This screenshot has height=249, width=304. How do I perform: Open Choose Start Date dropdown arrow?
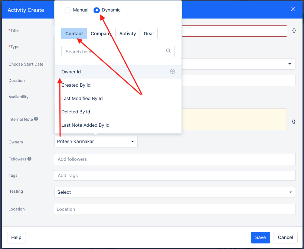tap(290, 64)
